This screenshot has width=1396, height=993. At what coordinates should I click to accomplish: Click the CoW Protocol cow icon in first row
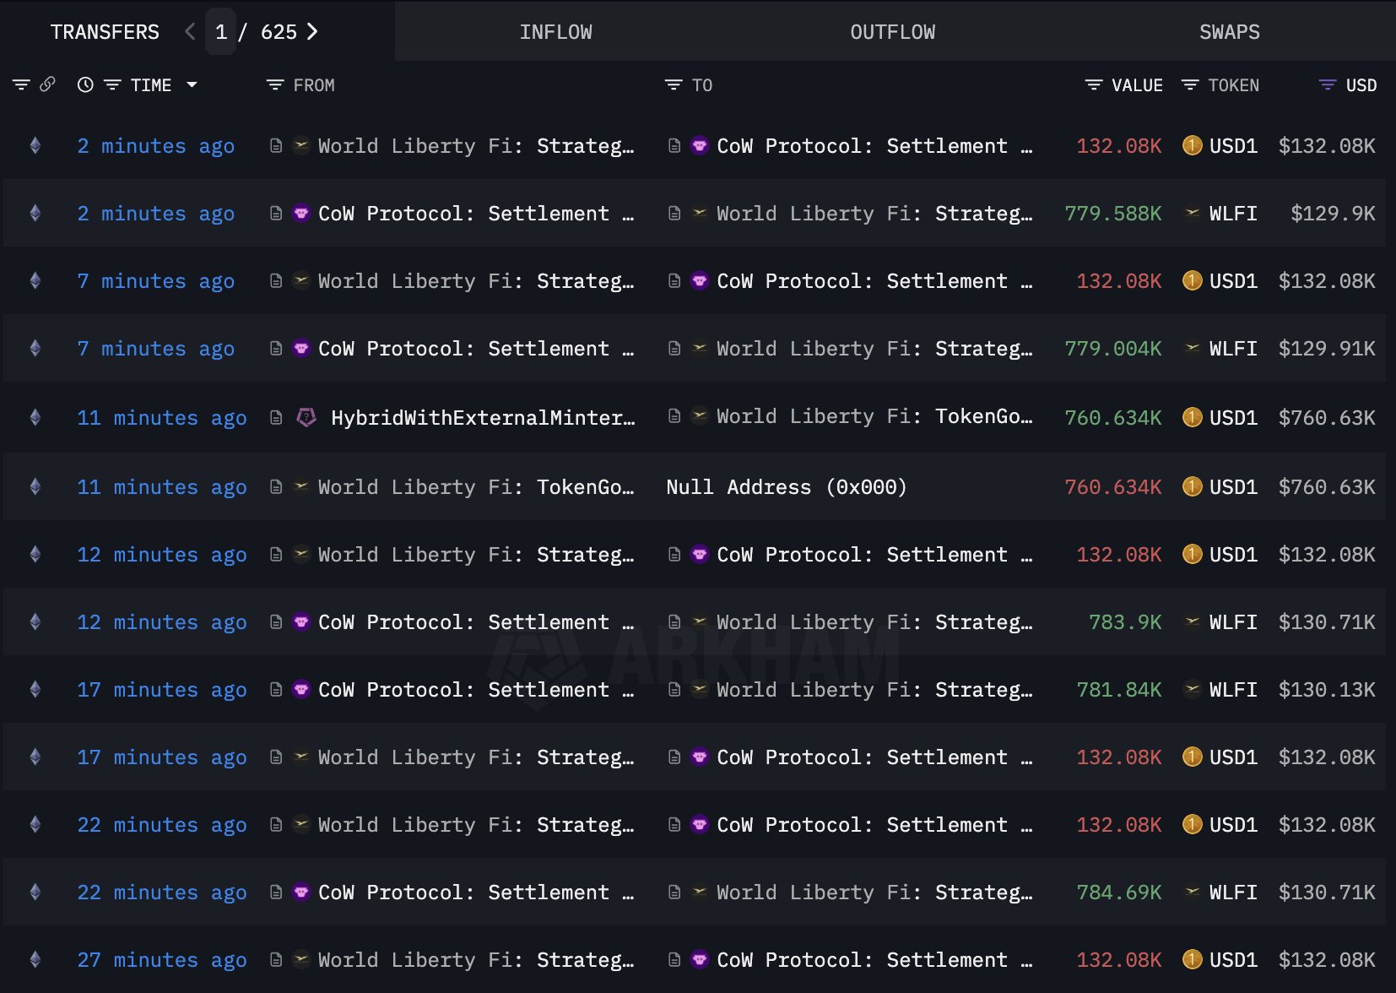(700, 145)
